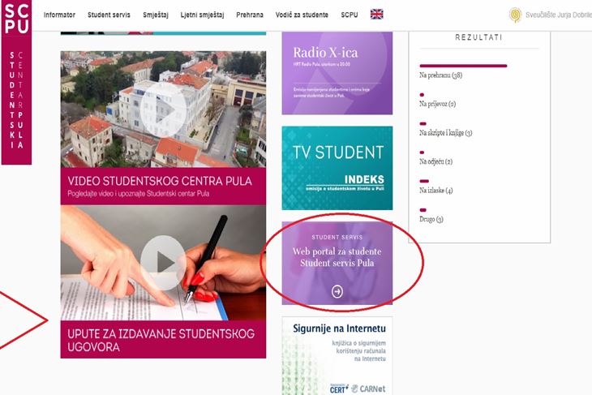Click the Na prehranu result bar
The width and height of the screenshot is (592, 395).
click(463, 66)
